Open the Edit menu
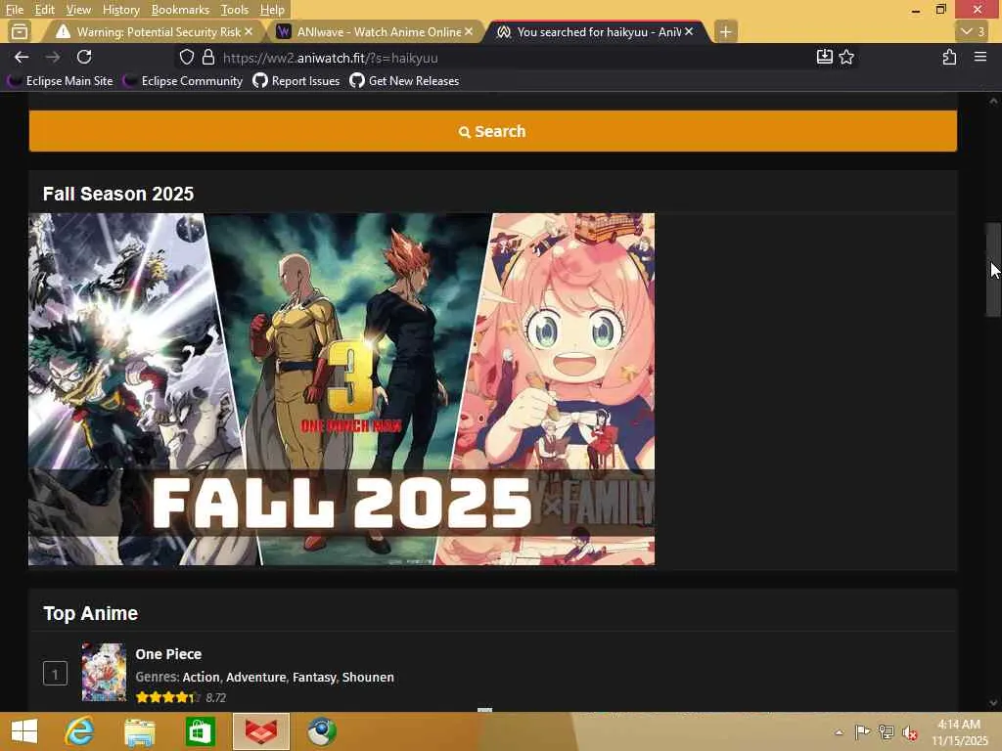1002x751 pixels. 44,10
